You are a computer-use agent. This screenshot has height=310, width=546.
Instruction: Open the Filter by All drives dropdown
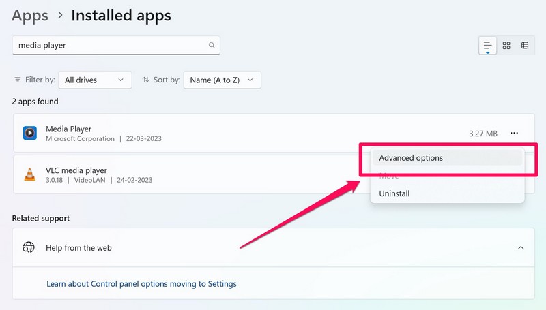click(95, 80)
